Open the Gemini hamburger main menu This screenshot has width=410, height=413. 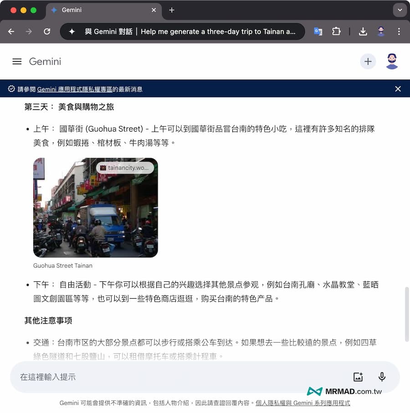tap(17, 61)
